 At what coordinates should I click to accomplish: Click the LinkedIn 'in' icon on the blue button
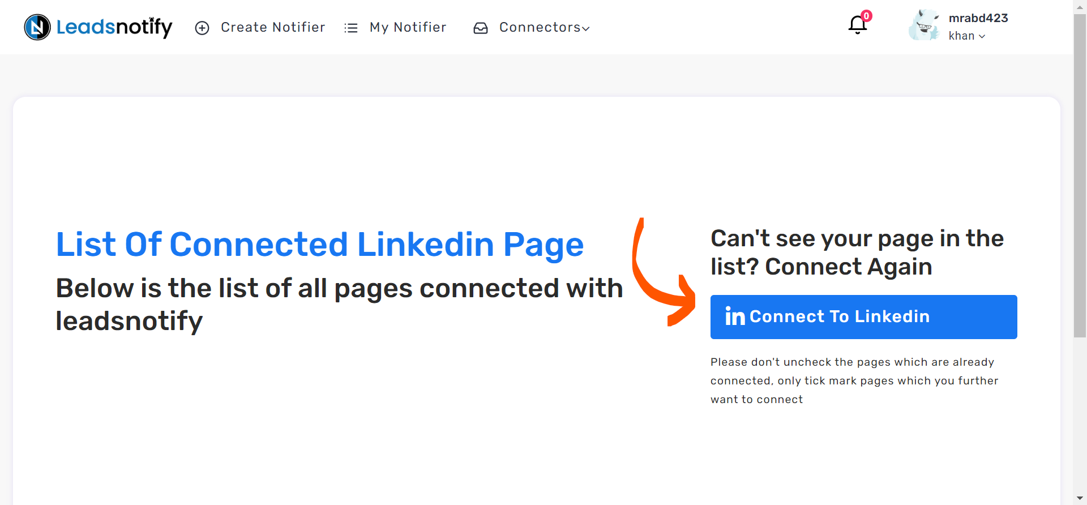tap(735, 316)
